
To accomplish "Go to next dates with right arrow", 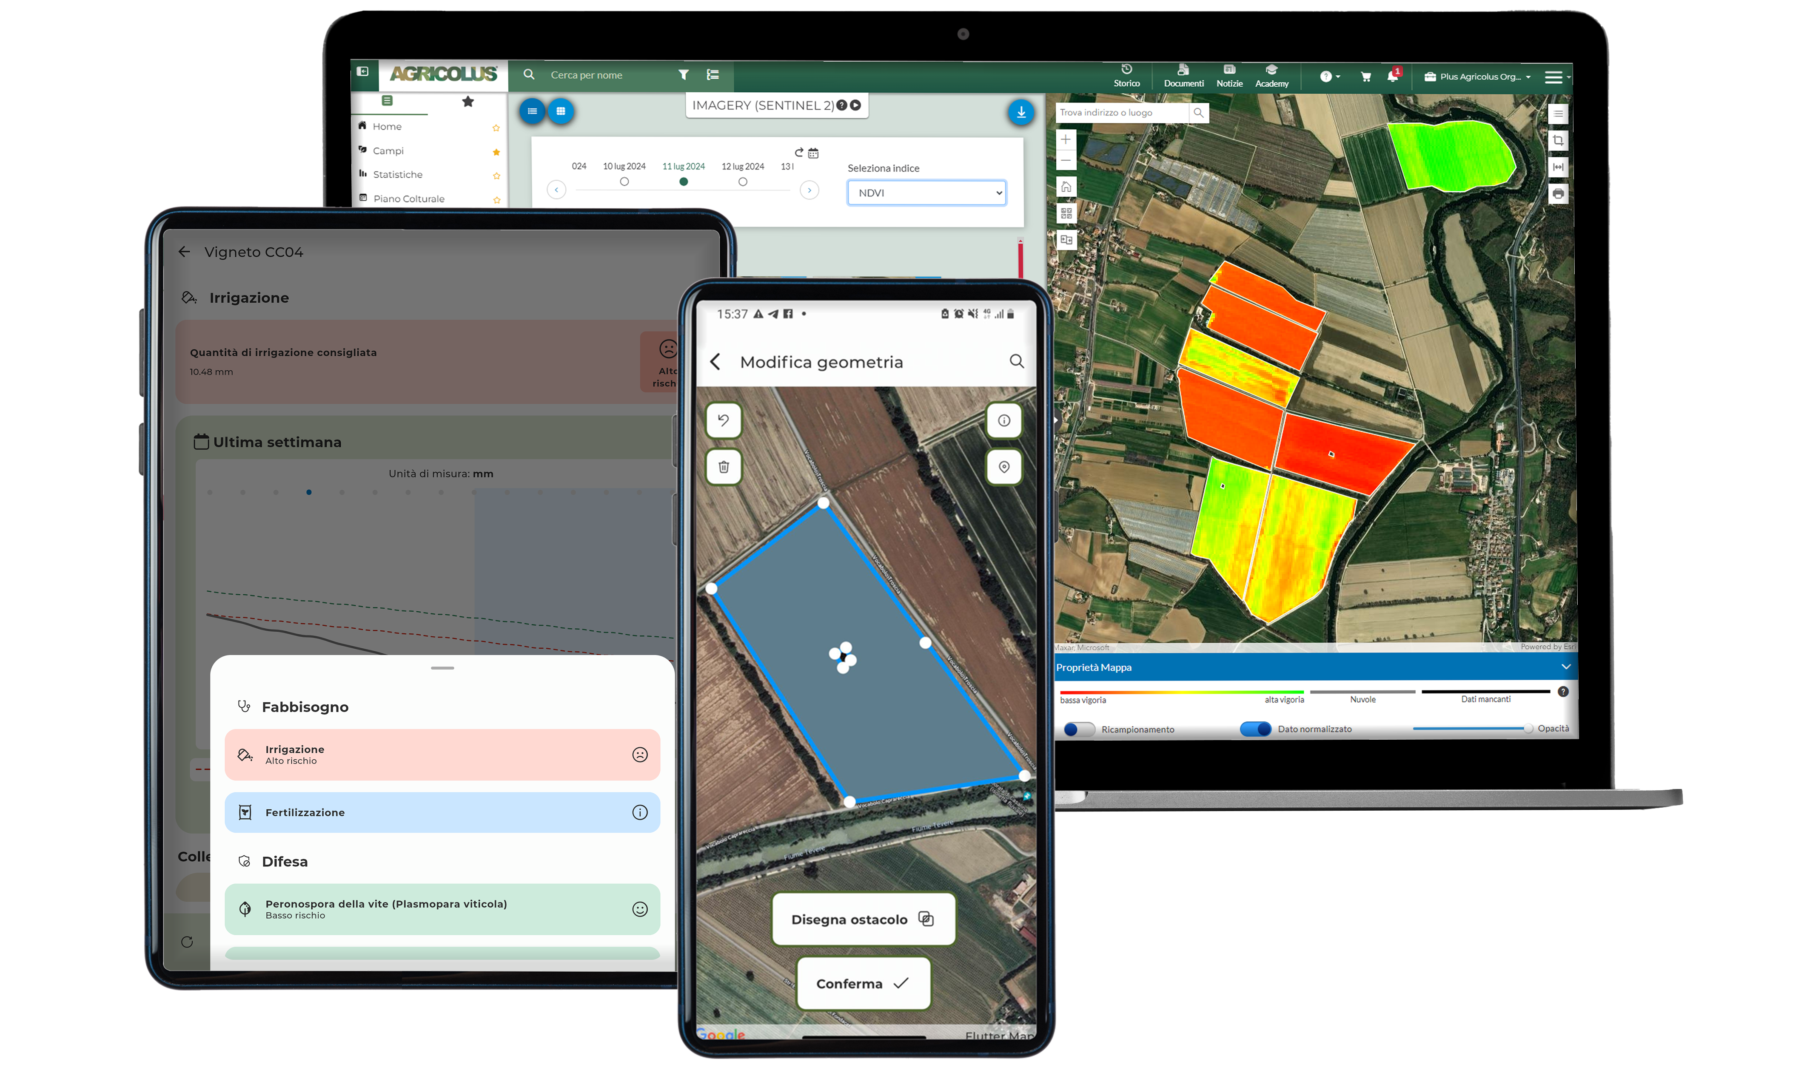I will click(x=809, y=190).
